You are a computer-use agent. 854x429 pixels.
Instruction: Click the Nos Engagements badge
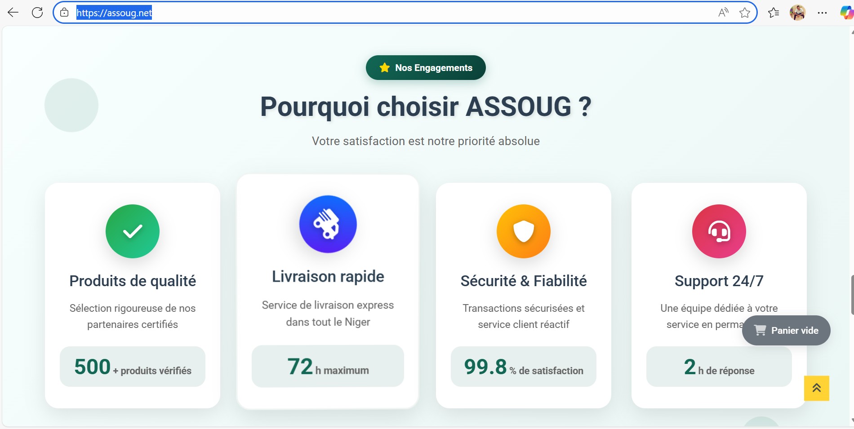coord(425,67)
